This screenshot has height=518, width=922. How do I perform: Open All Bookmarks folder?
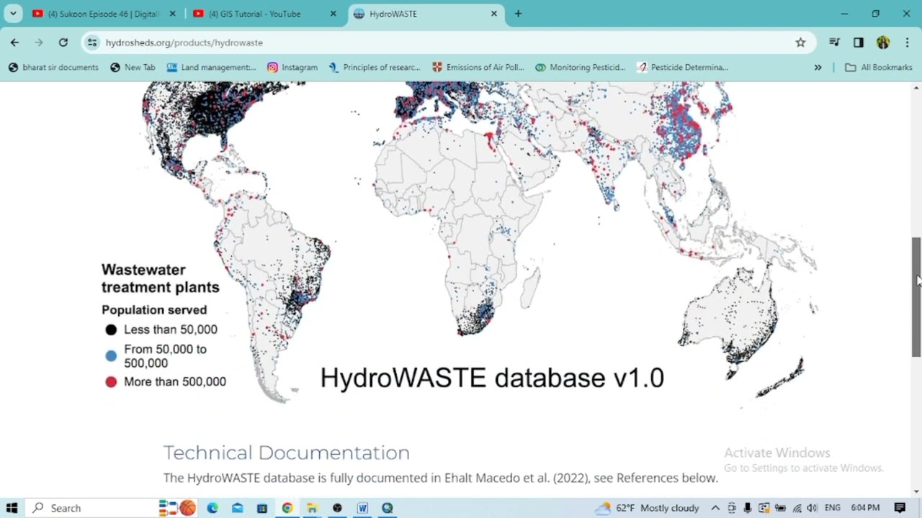coord(878,67)
